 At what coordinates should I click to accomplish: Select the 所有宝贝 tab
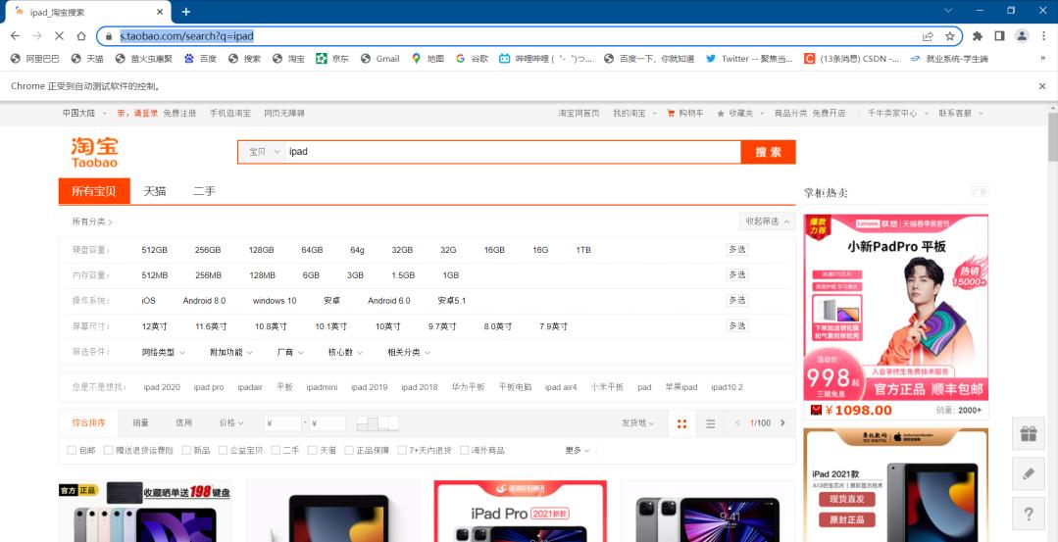(x=94, y=191)
